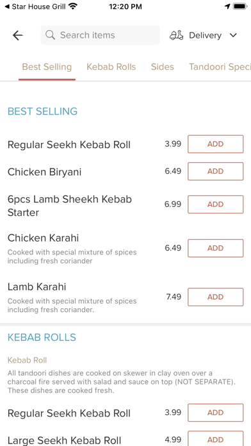Switch to the Kebab Rolls tab
Image resolution: width=251 pixels, height=446 pixels.
[x=111, y=67]
